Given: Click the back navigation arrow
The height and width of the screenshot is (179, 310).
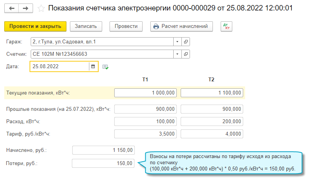Looking at the screenshot, I should (x=12, y=8).
